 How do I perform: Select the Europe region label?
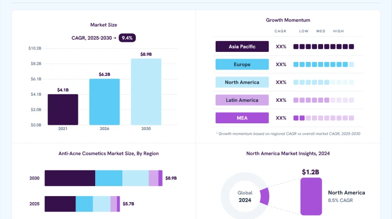coord(242,64)
